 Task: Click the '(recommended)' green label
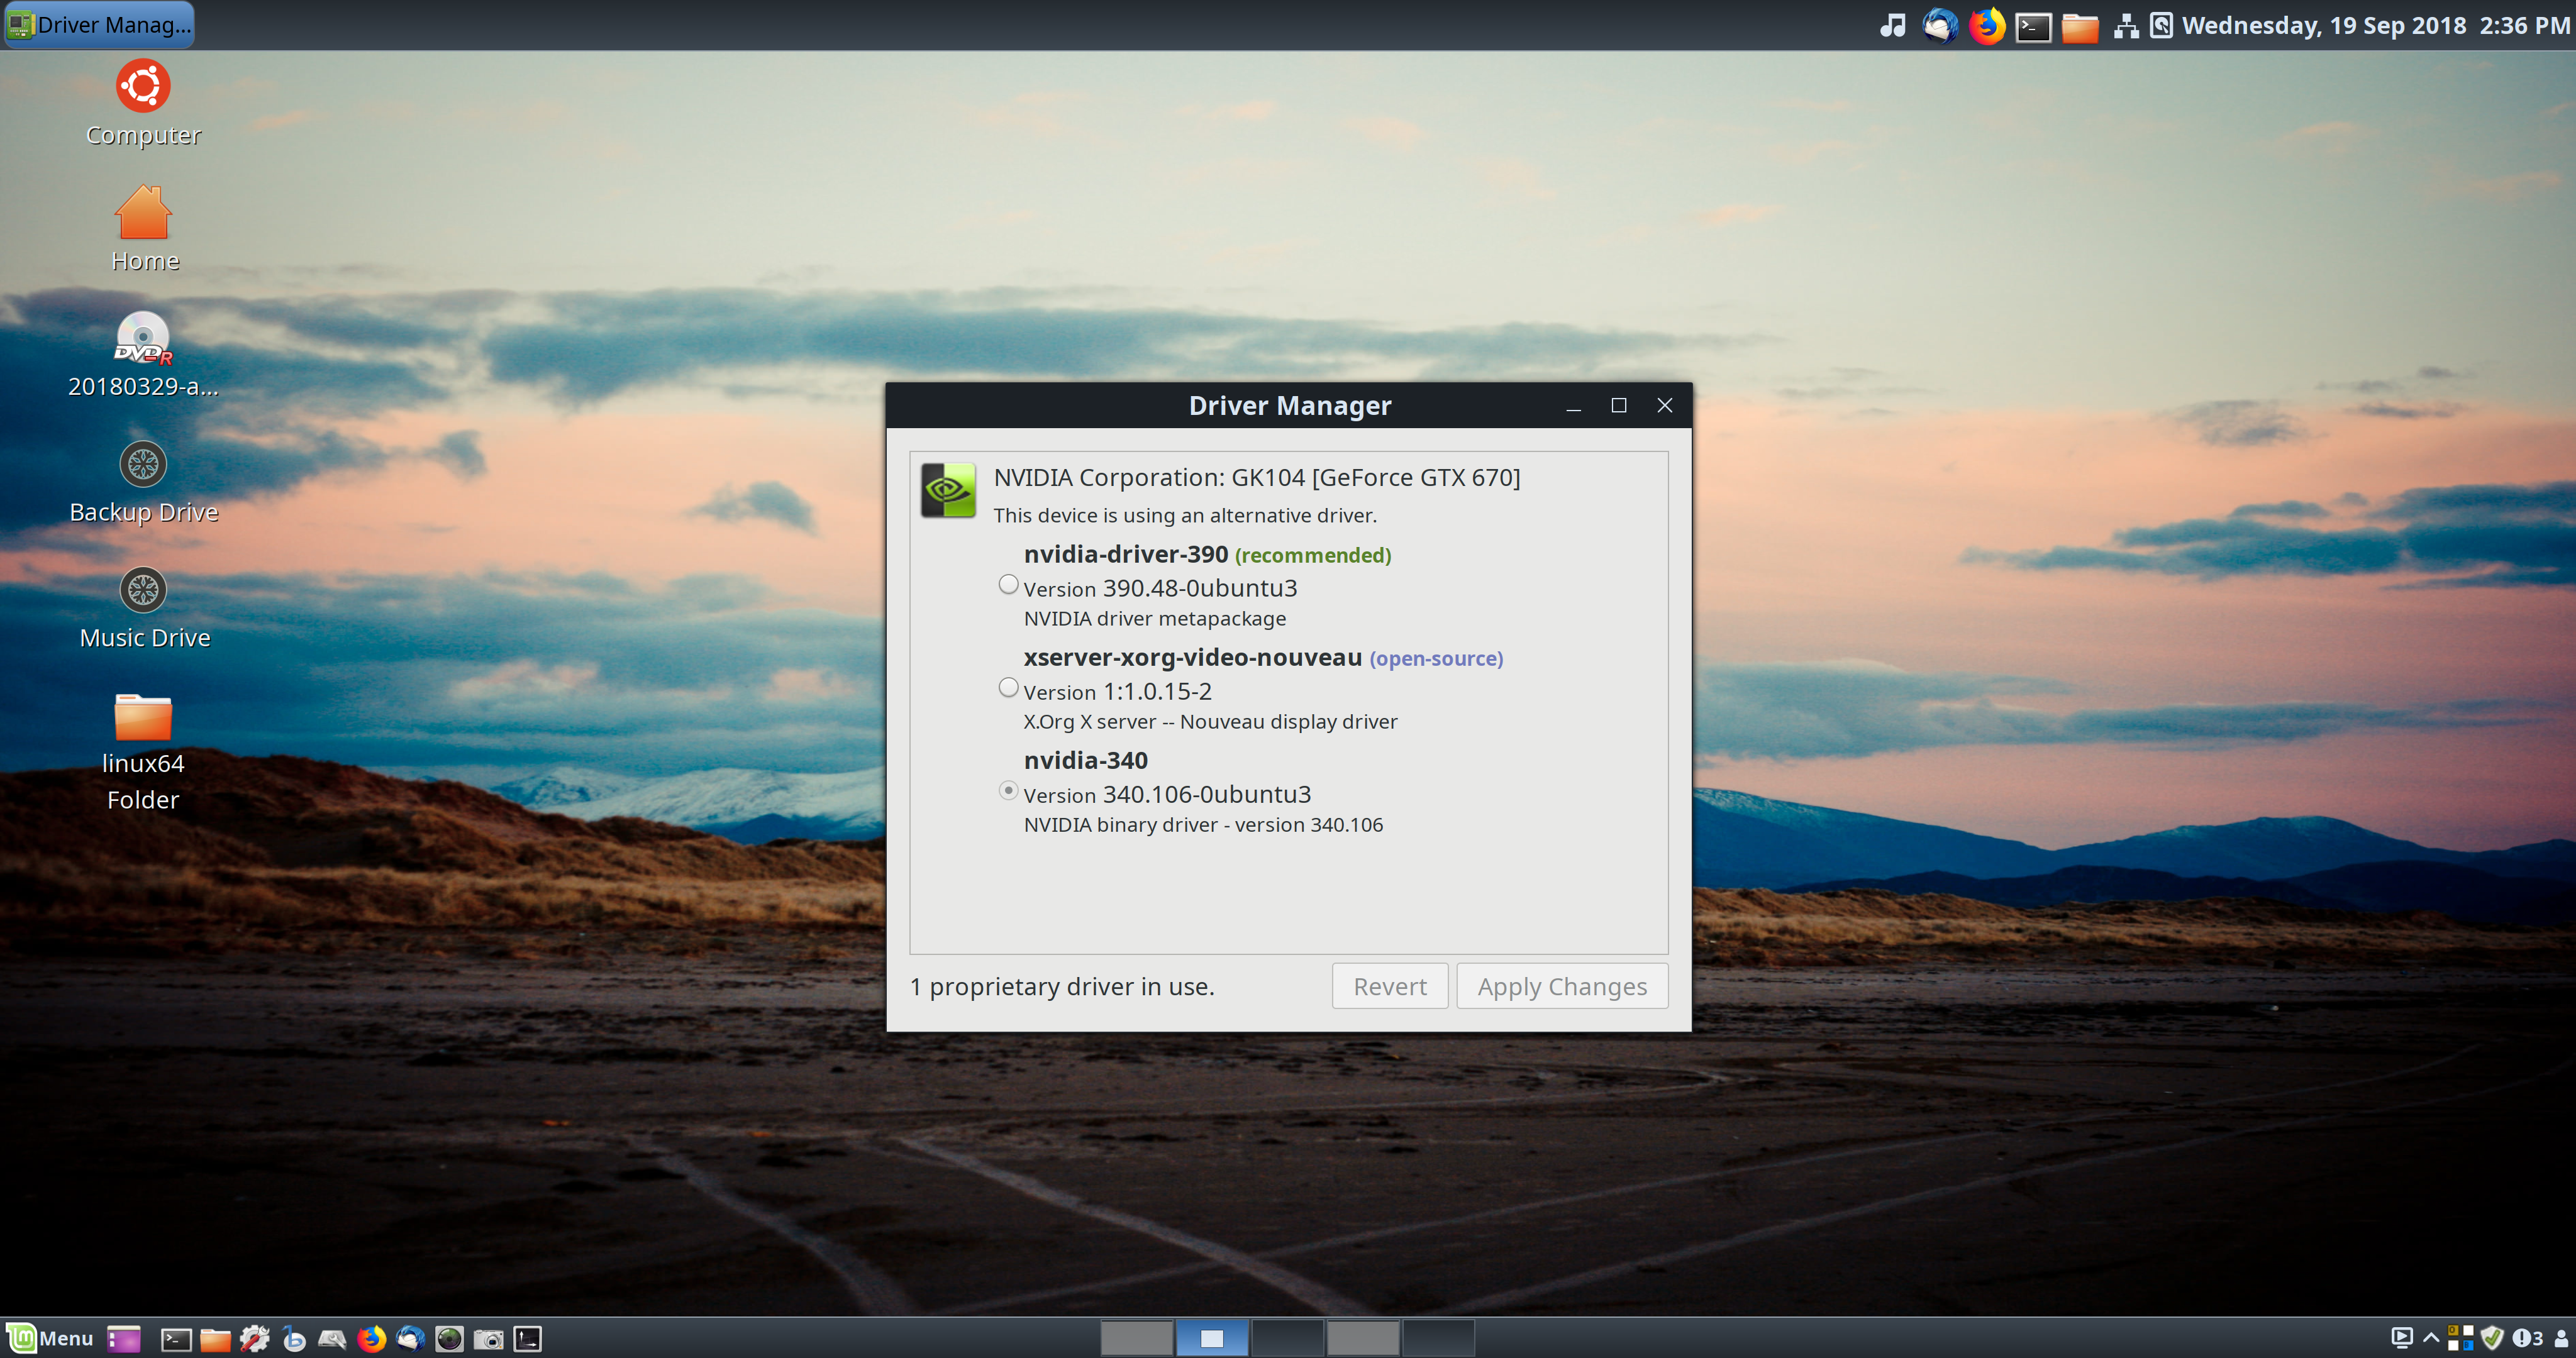1313,556
